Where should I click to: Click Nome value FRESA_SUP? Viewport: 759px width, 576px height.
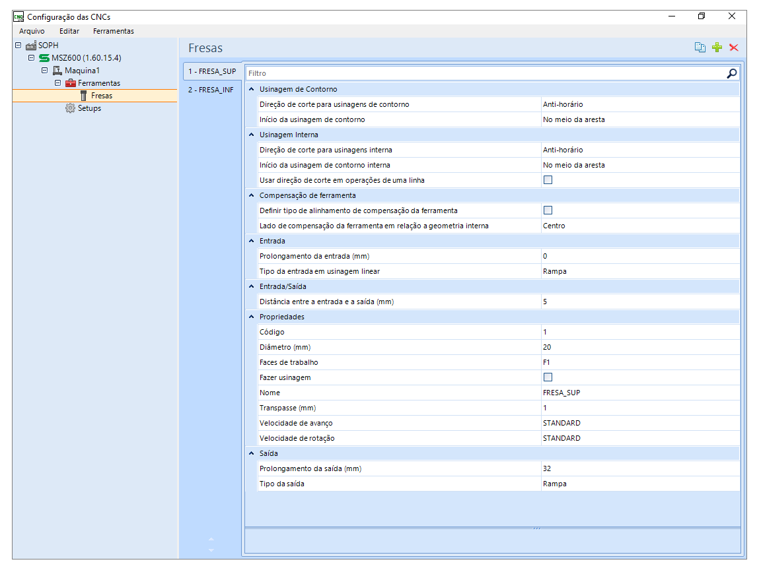click(640, 393)
